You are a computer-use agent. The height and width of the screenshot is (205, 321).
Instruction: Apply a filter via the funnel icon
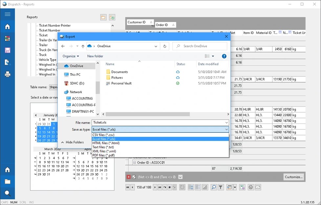[221, 187]
